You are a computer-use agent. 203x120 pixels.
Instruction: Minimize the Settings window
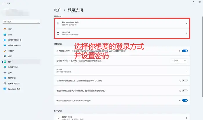[187, 2]
